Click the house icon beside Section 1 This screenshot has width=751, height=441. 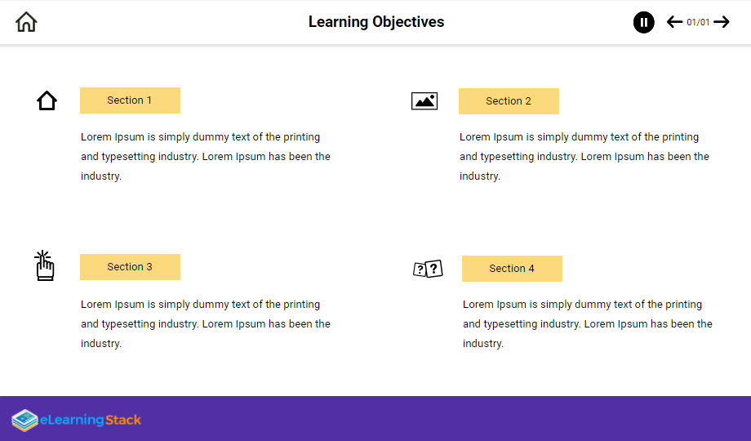47,101
